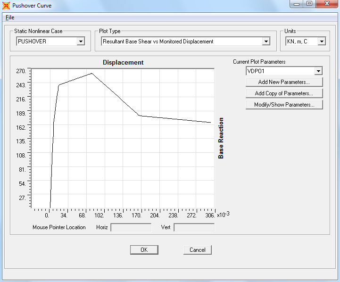Viewport: 340px width, 282px height.
Task: Click the Horiz mouse location field
Action: coord(131,227)
